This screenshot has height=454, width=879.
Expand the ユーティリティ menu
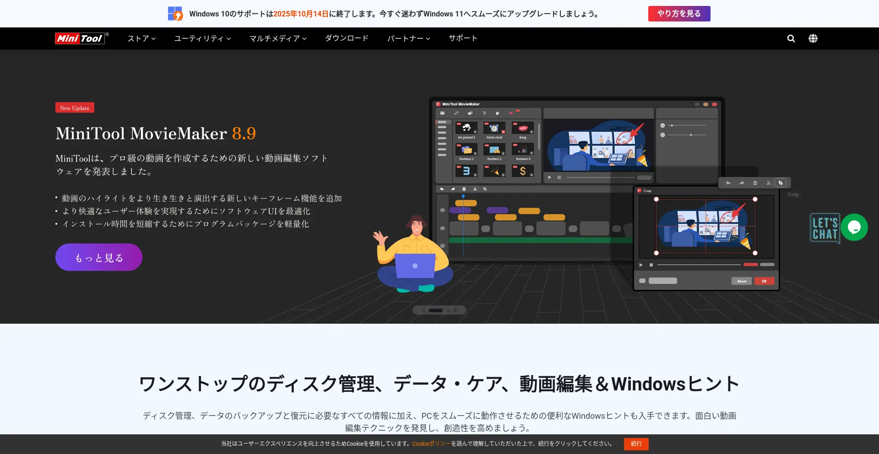click(202, 38)
